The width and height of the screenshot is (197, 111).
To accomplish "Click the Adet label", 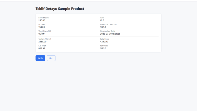I will 102,18.
